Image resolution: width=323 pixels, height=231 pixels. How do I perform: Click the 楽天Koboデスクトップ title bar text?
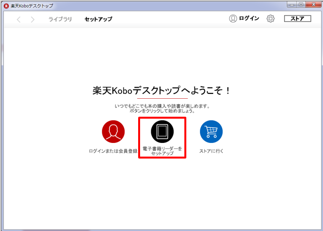coord(32,6)
